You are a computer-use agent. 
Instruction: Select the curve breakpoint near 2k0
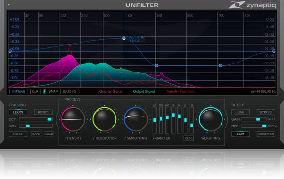click(157, 65)
